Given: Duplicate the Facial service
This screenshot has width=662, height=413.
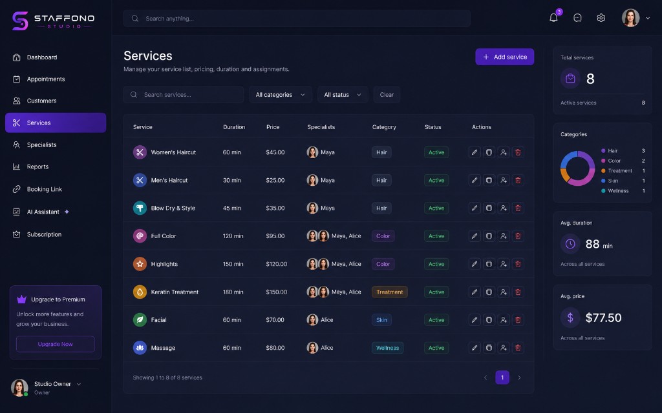Looking at the screenshot, I should click(x=489, y=320).
